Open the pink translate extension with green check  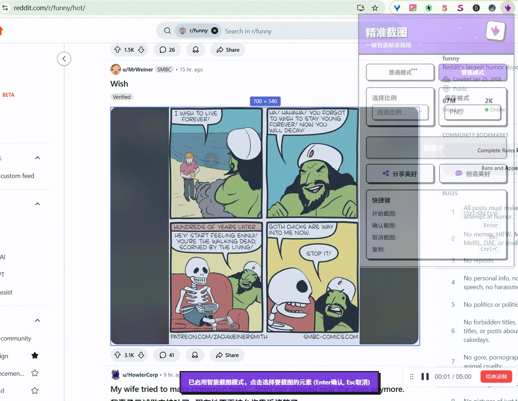point(413,8)
